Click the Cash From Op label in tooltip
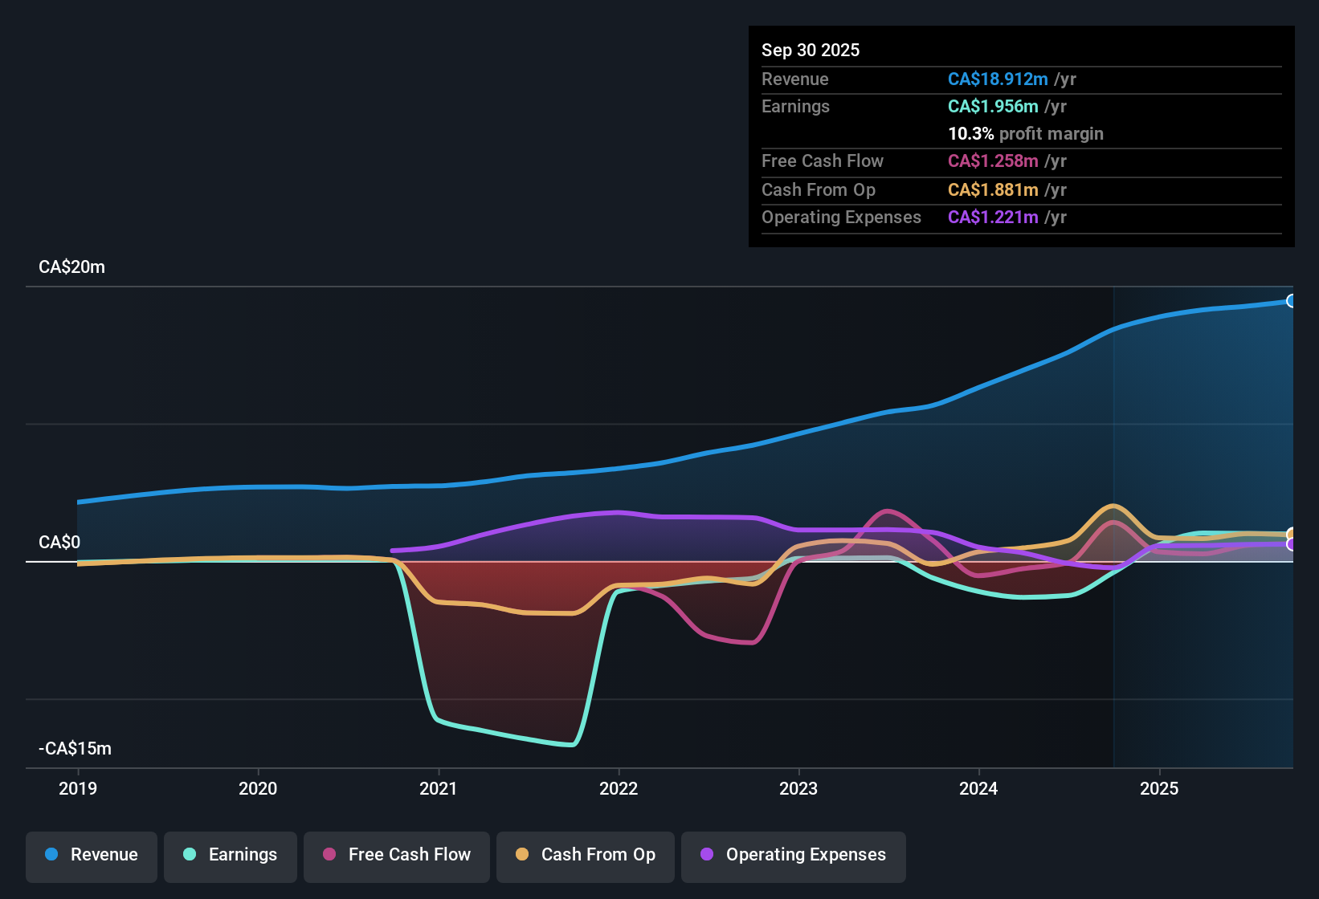 (x=819, y=189)
